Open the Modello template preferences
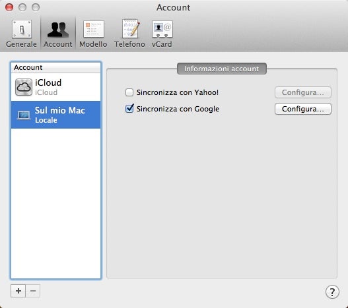 click(93, 33)
